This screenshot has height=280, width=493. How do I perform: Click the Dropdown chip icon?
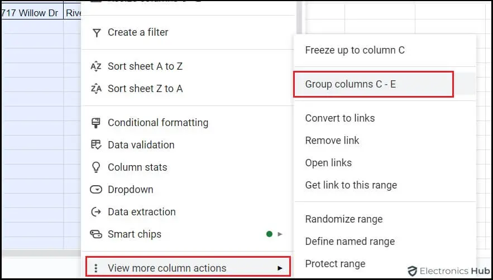[96, 190]
